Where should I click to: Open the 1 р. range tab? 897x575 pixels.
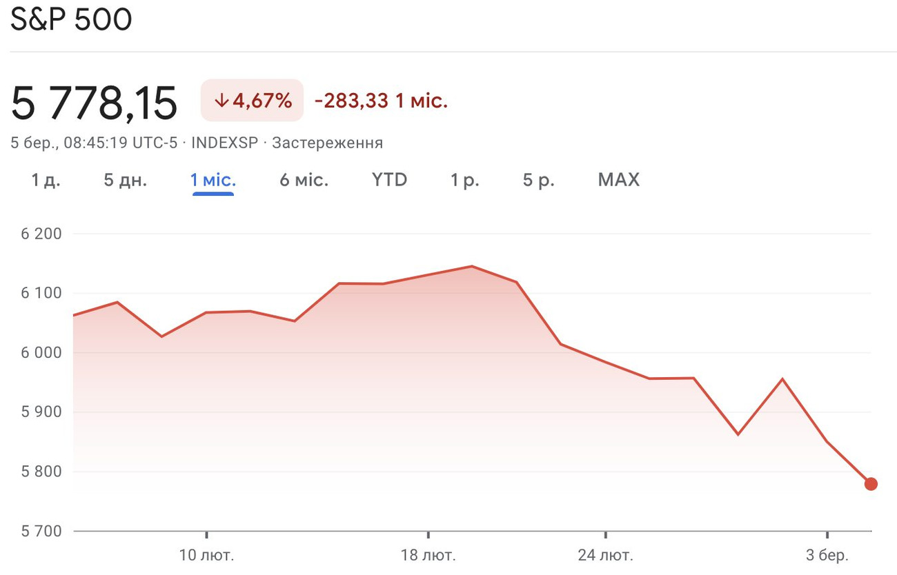click(464, 181)
